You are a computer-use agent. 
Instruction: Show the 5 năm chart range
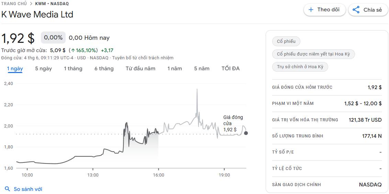click(202, 69)
